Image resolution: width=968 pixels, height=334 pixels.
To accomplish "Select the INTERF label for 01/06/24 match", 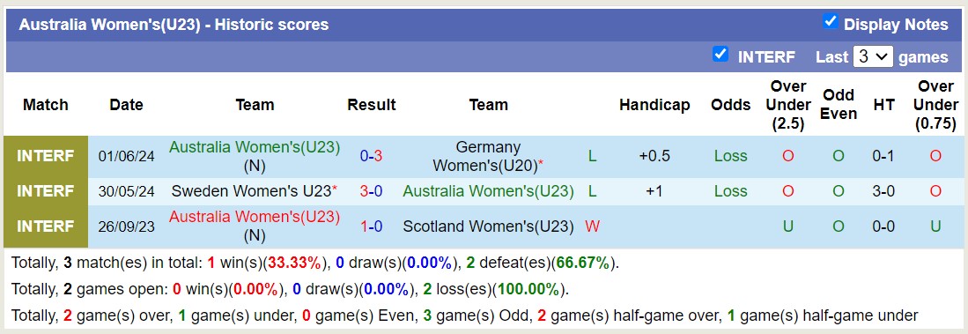I will click(46, 156).
